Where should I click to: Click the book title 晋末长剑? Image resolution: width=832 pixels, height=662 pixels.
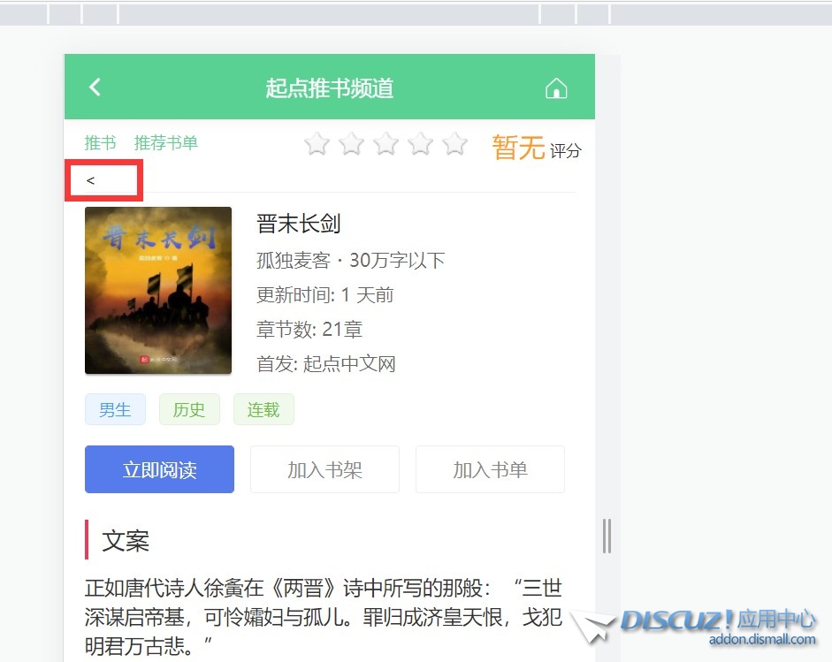click(x=299, y=224)
